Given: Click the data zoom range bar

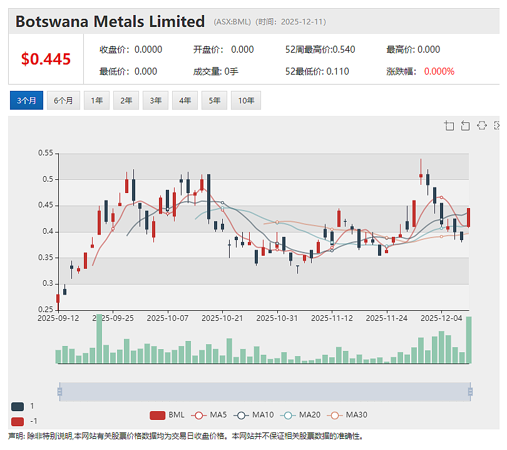Looking at the screenshot, I should coord(265,392).
